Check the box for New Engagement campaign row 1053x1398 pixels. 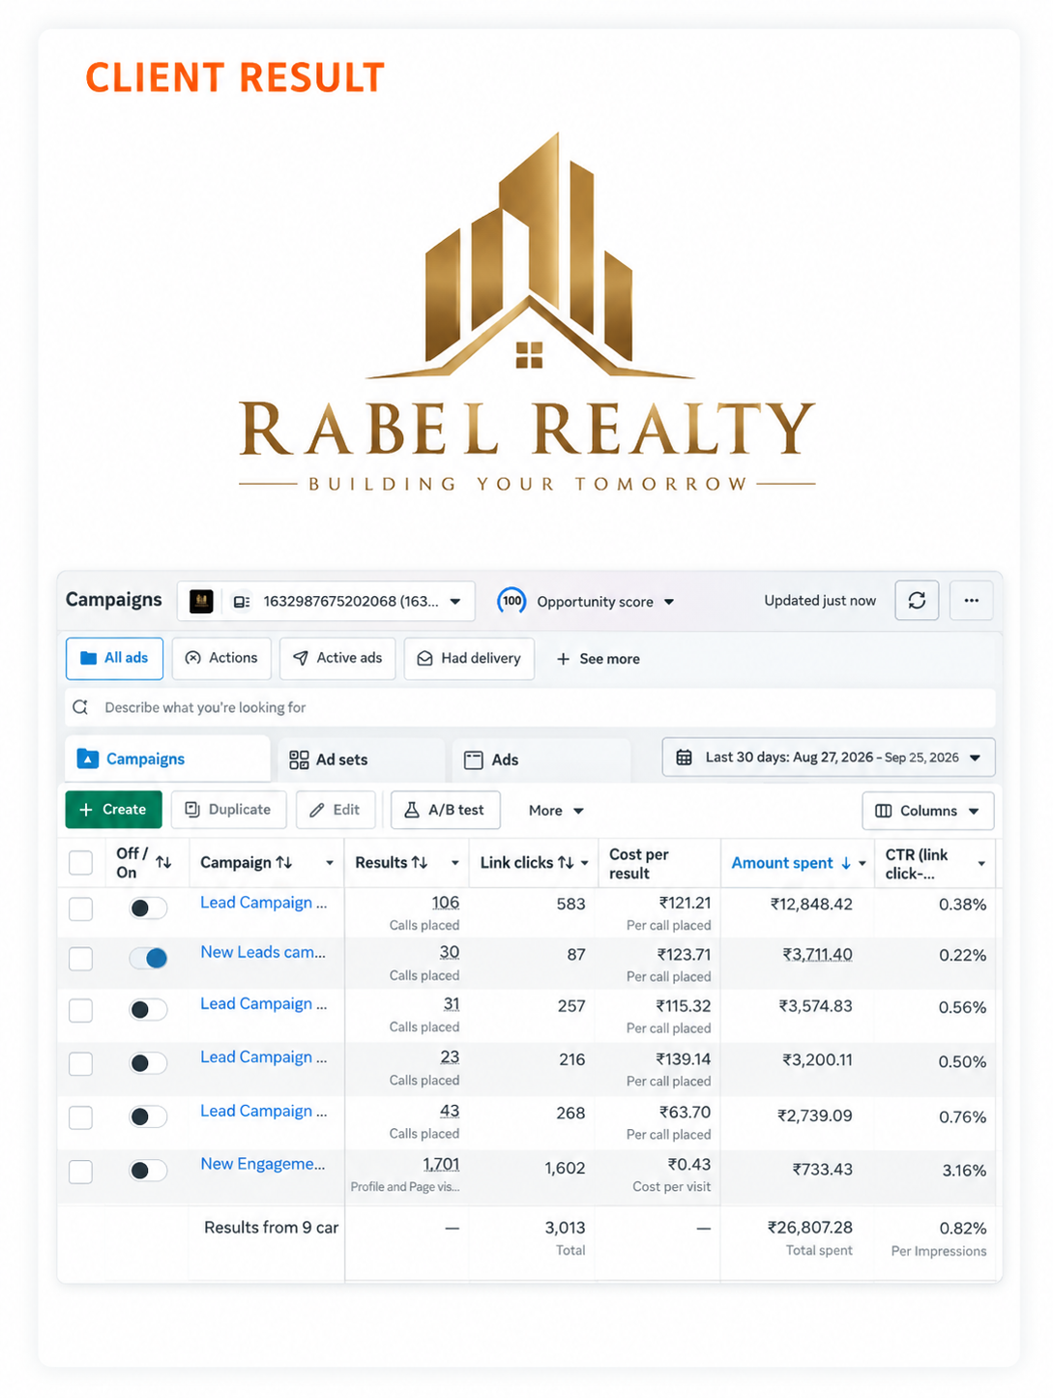pos(81,1172)
